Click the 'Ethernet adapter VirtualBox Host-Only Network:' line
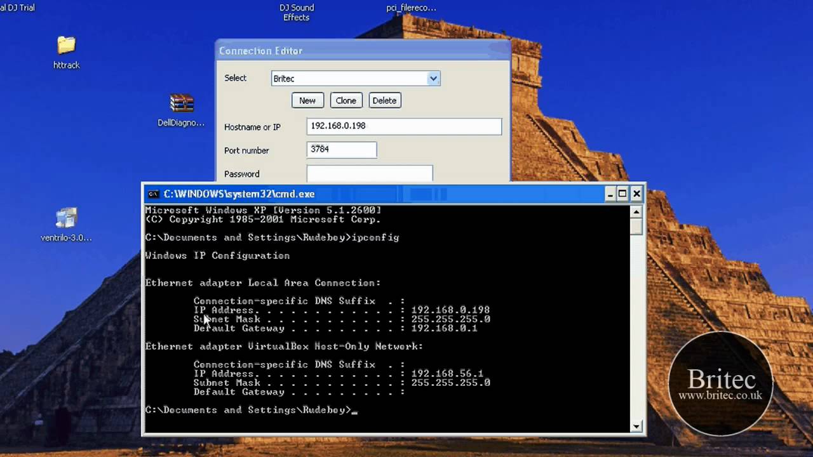813x457 pixels. click(284, 347)
